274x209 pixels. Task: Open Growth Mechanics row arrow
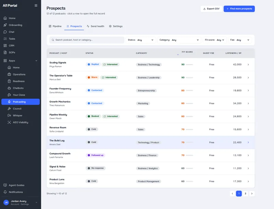pos(248,103)
